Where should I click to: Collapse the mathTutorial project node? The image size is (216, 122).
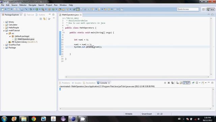(x=4, y=30)
